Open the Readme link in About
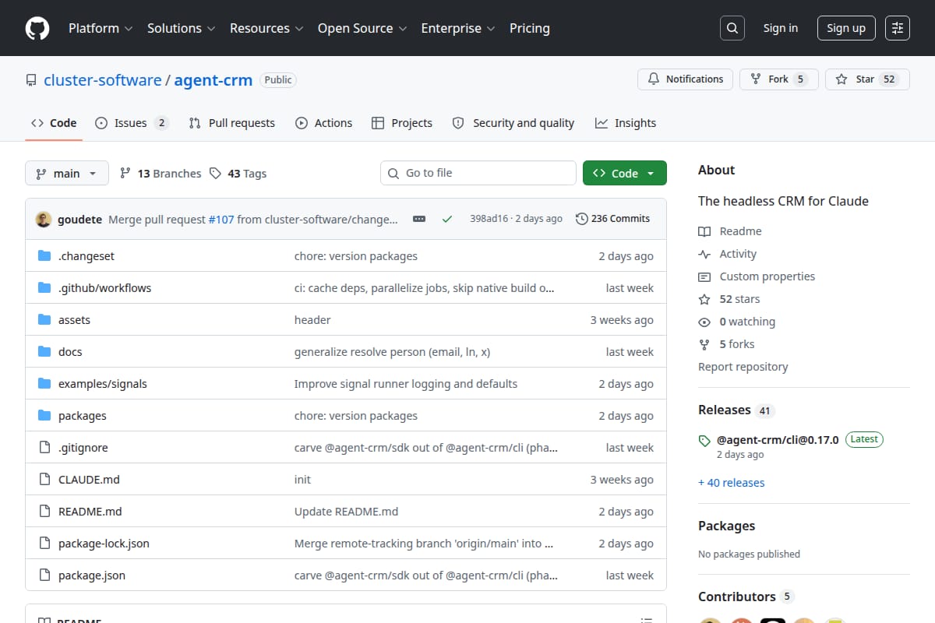Screen dimensions: 935x623 click(x=730, y=231)
